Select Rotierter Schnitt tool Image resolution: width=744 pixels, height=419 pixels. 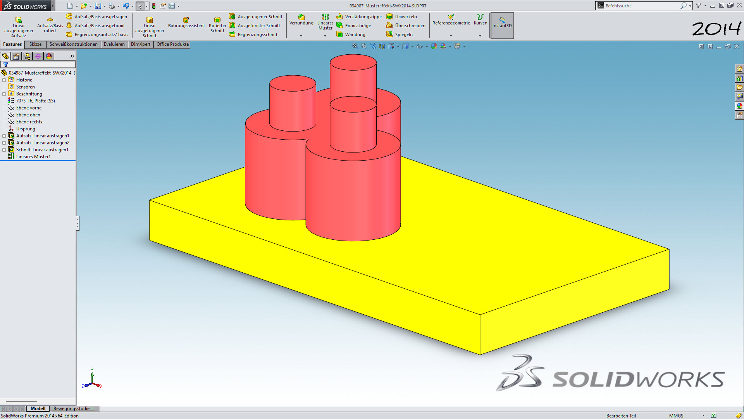tap(217, 25)
